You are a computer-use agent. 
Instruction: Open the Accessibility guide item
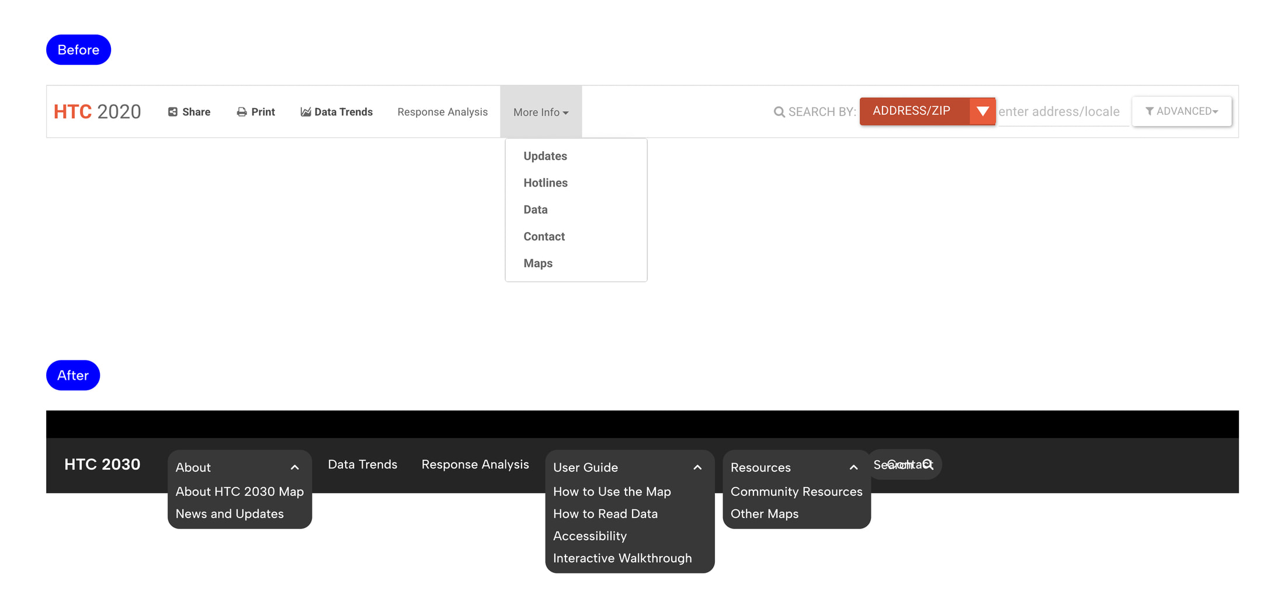point(589,535)
